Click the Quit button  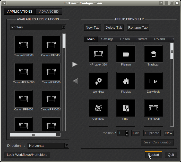171,155
